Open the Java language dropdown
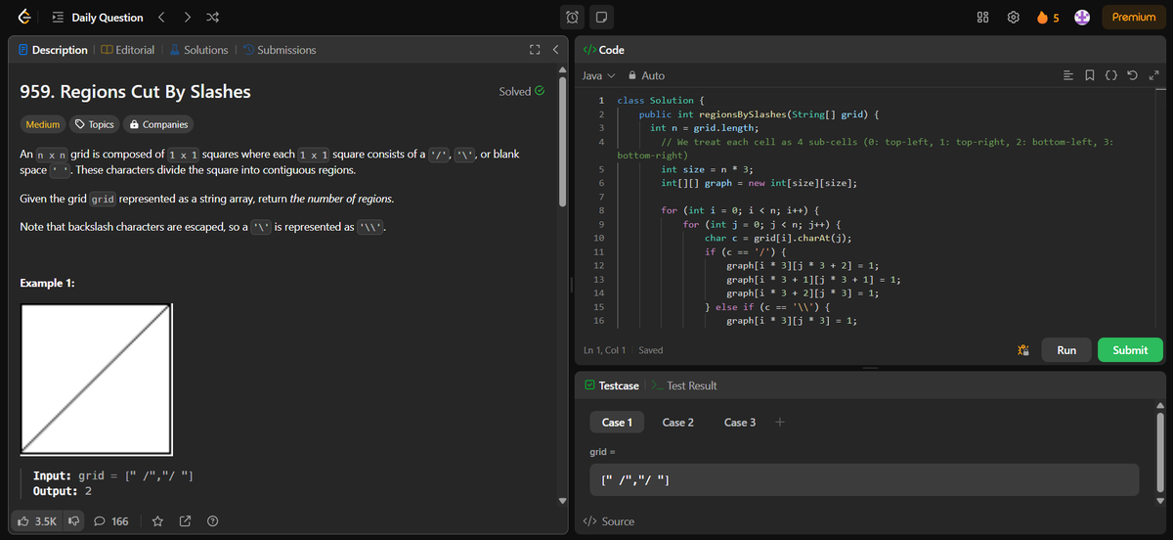This screenshot has width=1173, height=540. click(599, 75)
